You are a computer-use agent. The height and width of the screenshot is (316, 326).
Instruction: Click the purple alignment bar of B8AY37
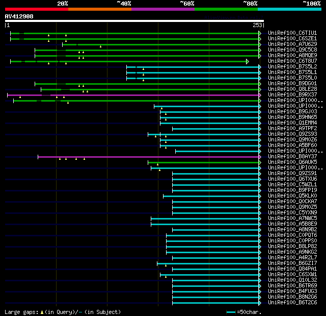(148, 157)
